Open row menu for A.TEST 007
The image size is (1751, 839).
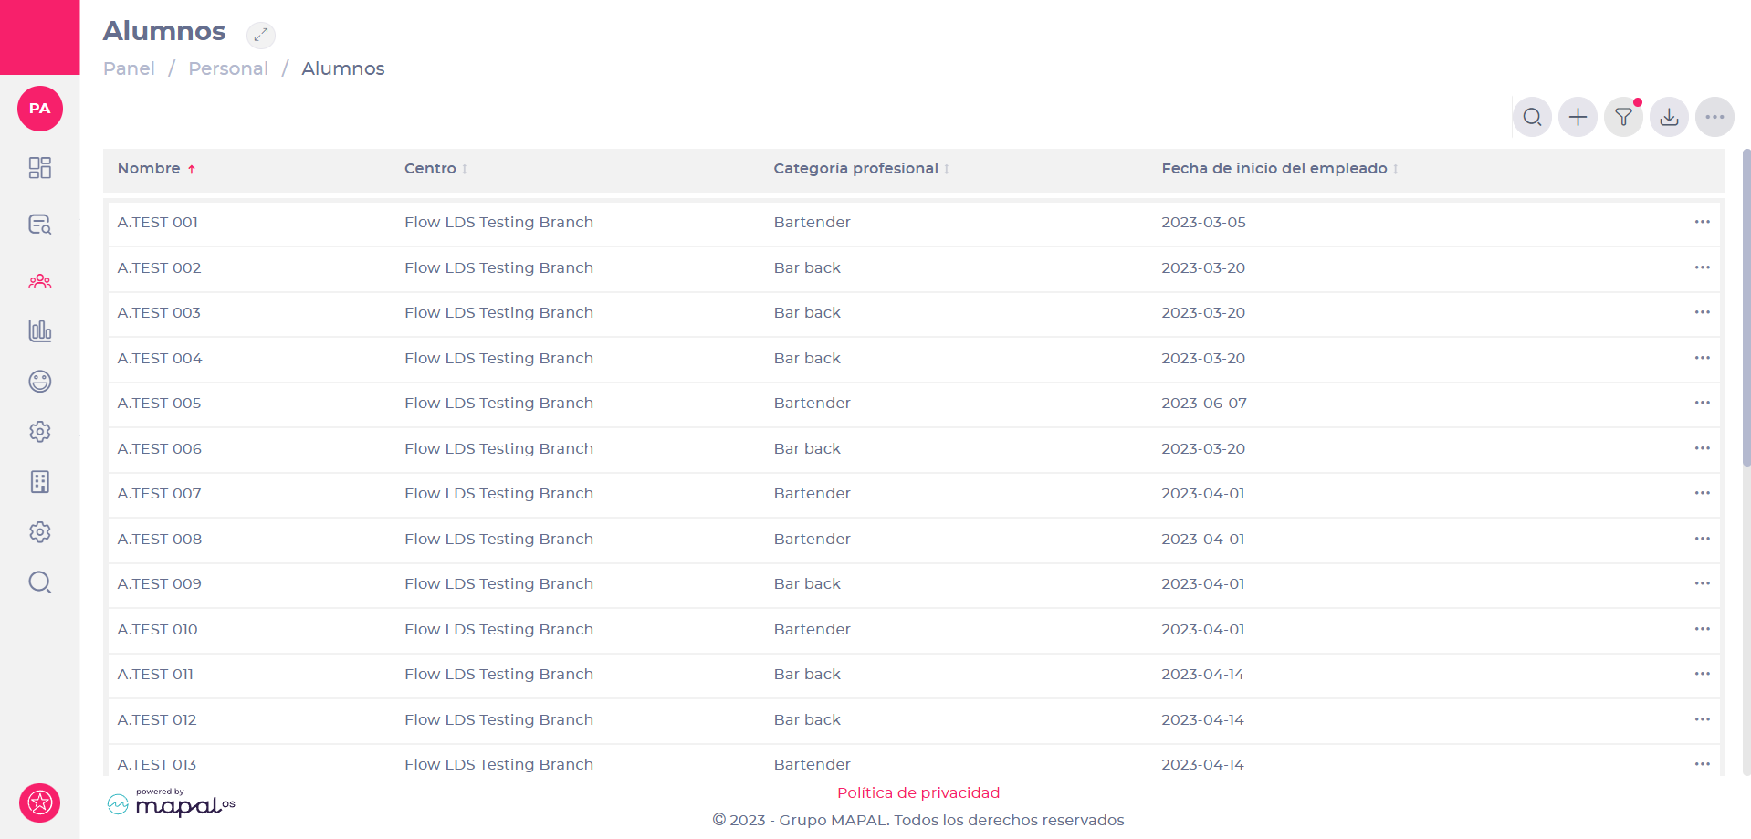click(x=1702, y=493)
